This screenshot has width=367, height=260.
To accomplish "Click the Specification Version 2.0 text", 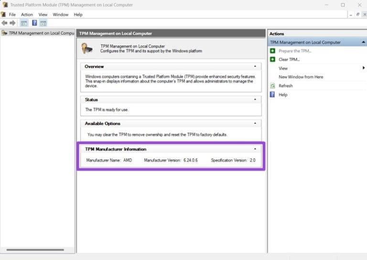I will [233, 160].
